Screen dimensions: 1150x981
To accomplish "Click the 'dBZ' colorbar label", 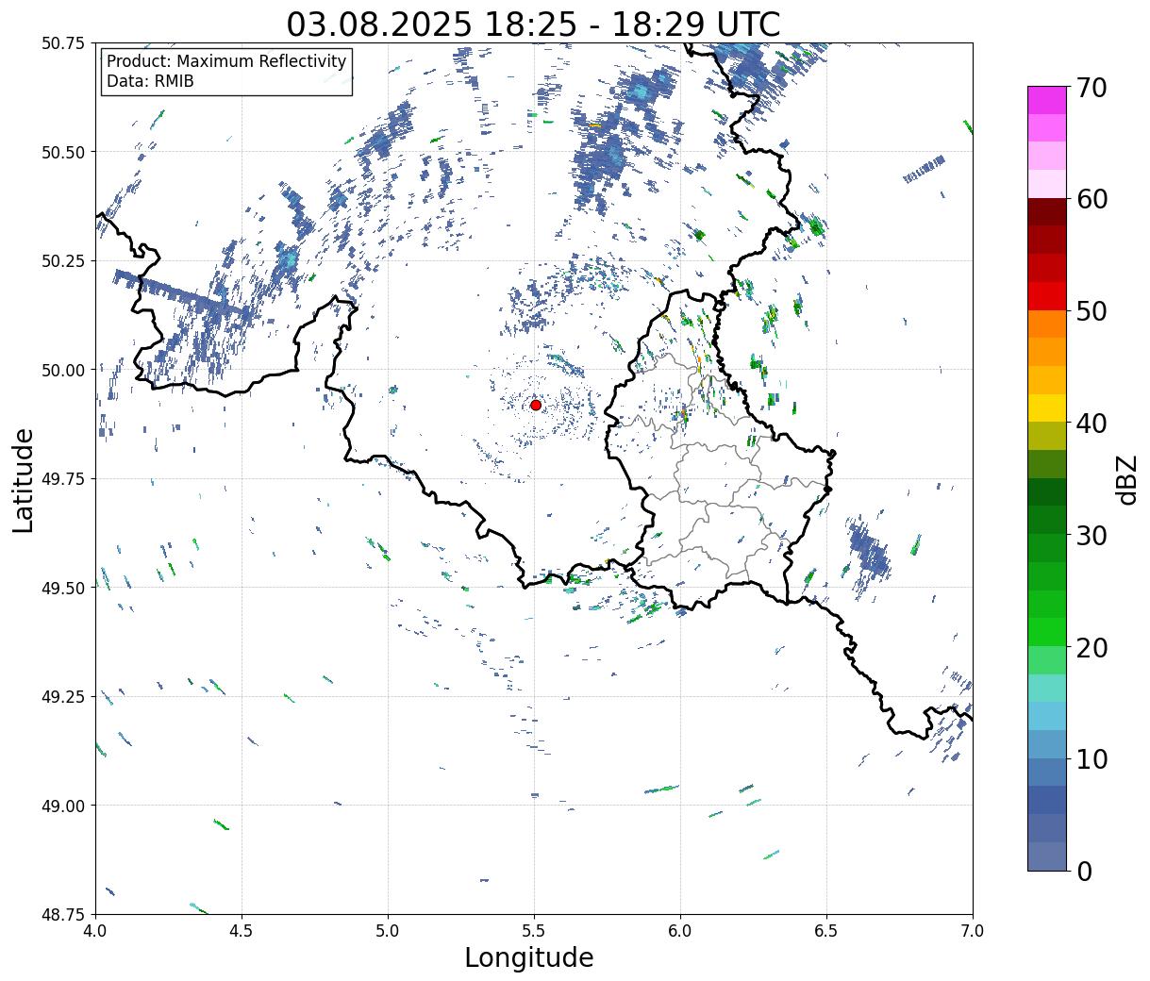I will point(1125,479).
